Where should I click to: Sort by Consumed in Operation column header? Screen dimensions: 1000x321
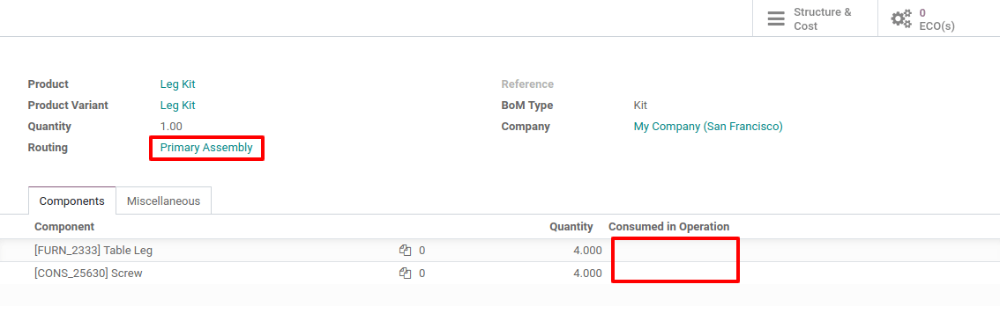(x=669, y=226)
